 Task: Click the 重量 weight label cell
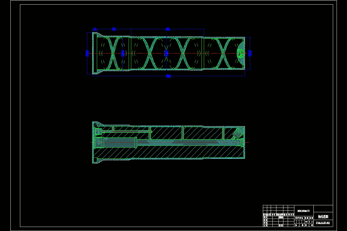pyautogui.click(x=307, y=218)
